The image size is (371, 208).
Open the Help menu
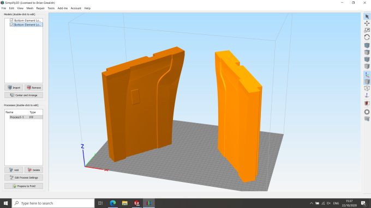click(x=87, y=8)
